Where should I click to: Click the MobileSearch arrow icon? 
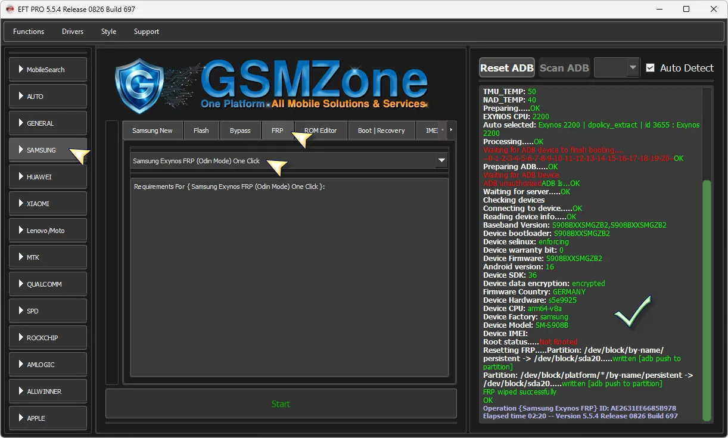pyautogui.click(x=21, y=70)
